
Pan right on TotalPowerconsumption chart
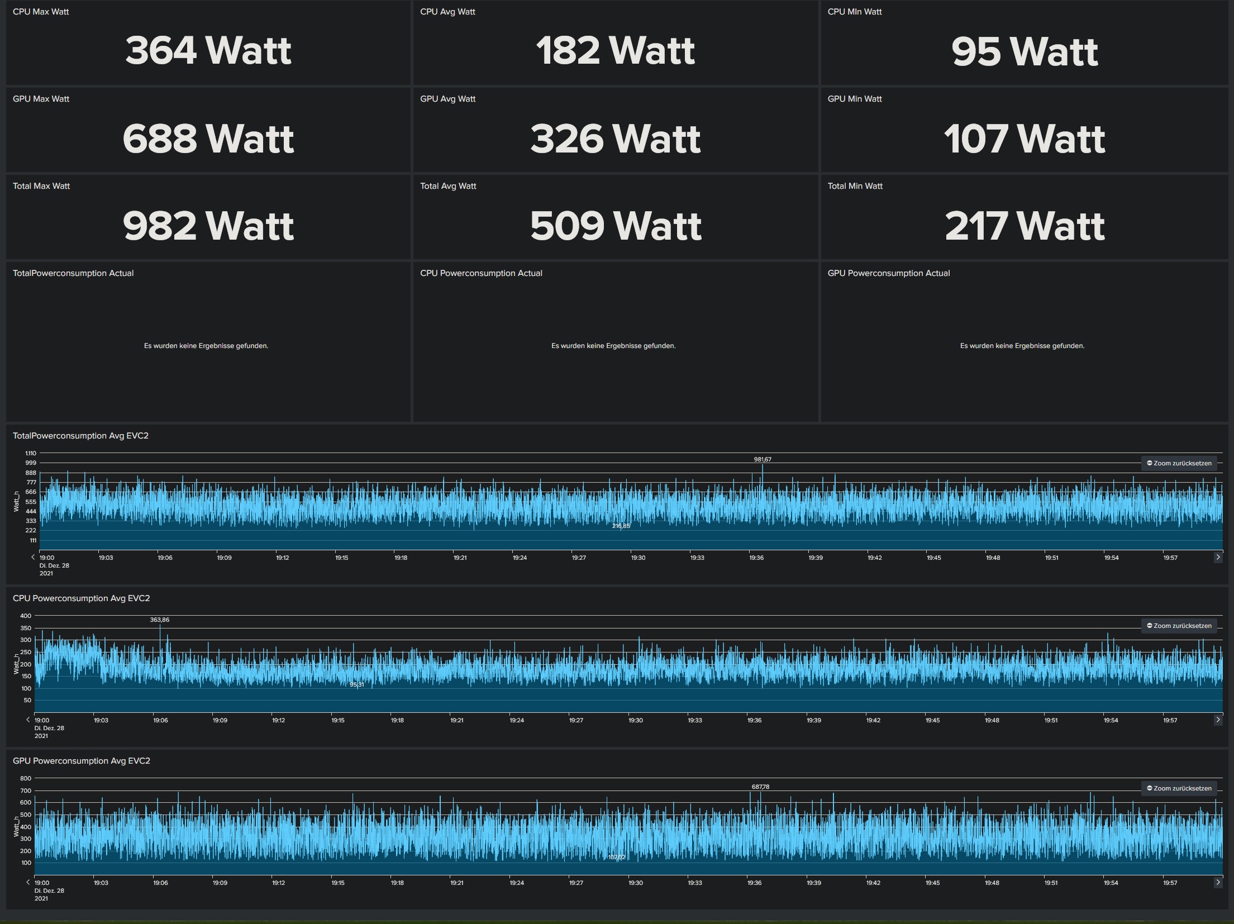1218,557
